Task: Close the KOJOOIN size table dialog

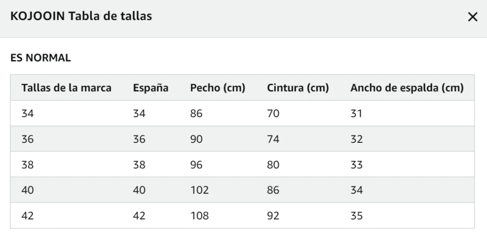Action: [472, 17]
